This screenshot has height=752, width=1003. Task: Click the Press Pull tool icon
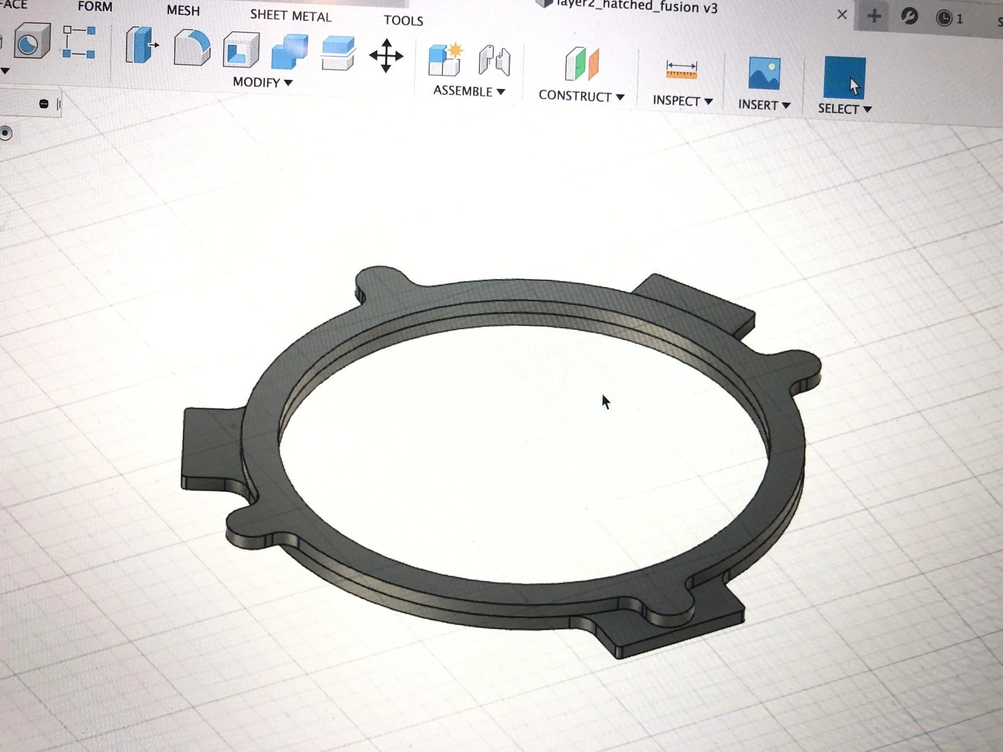pos(141,46)
